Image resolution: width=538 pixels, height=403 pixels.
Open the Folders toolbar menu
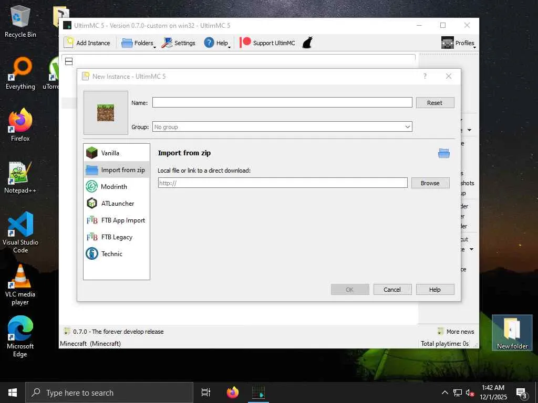tap(138, 43)
